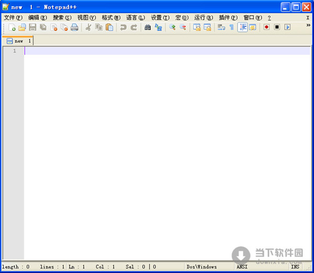
Task: Click the Copy icon
Action: (99, 27)
